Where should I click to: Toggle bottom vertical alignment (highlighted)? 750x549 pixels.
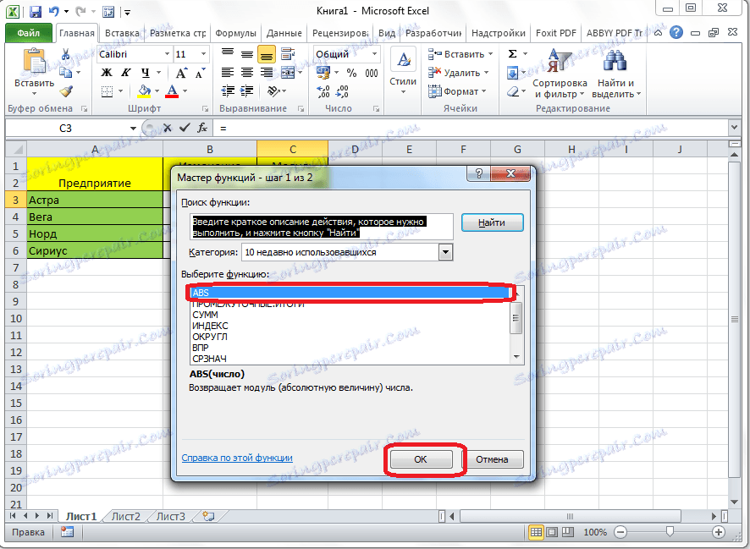coord(267,55)
